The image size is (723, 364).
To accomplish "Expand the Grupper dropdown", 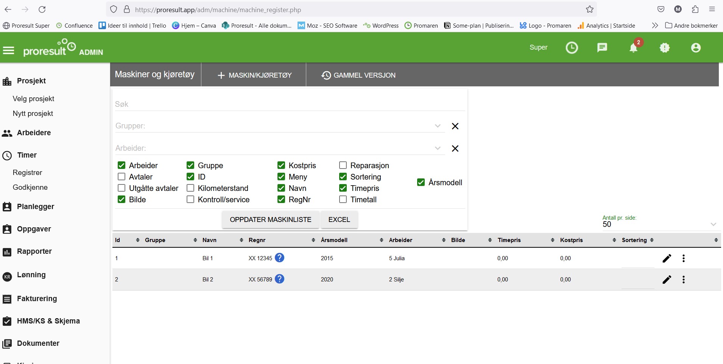I will click(x=438, y=126).
